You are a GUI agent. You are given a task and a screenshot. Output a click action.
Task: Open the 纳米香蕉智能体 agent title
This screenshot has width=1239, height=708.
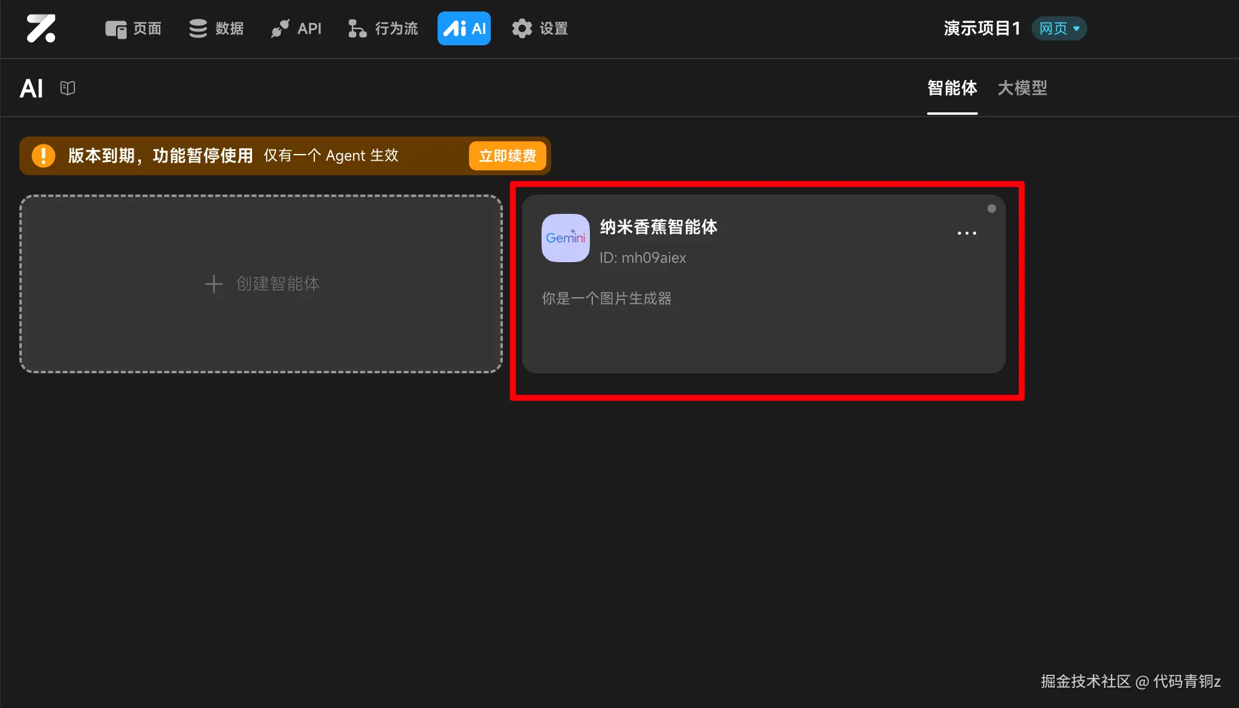658,227
